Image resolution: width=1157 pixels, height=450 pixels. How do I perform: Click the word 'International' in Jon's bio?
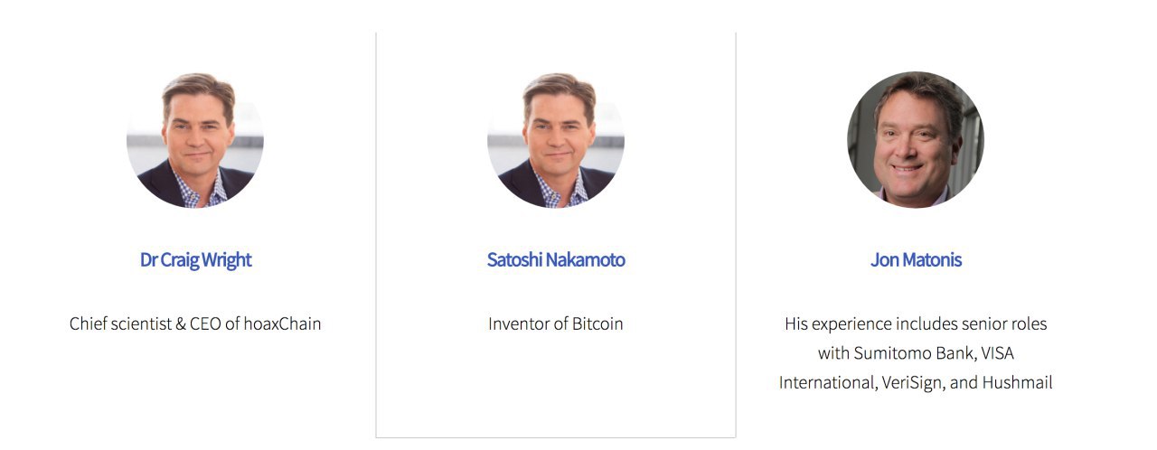827,383
